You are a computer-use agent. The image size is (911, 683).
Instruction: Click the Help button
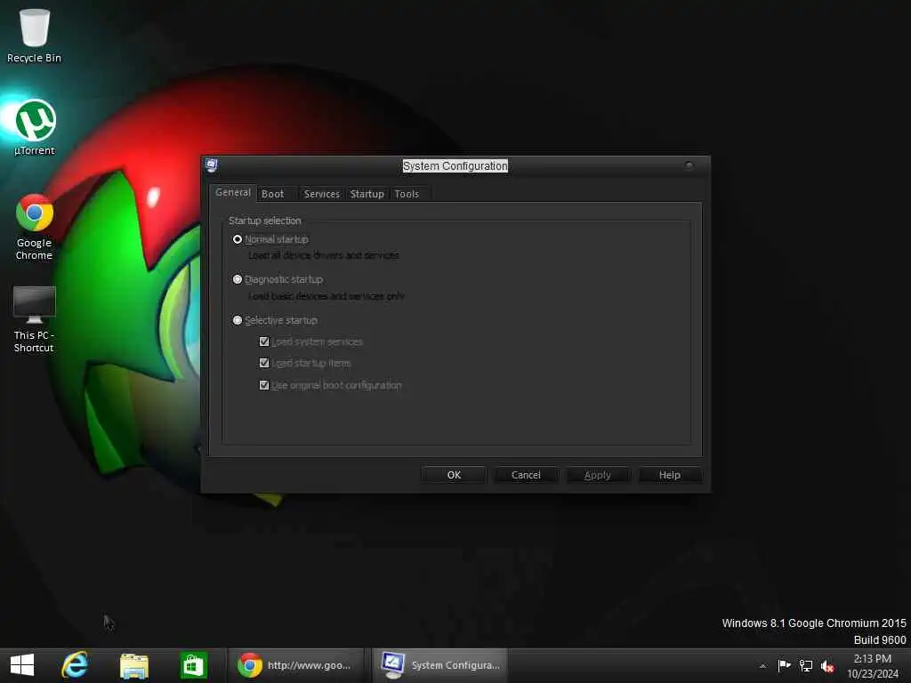click(x=670, y=475)
